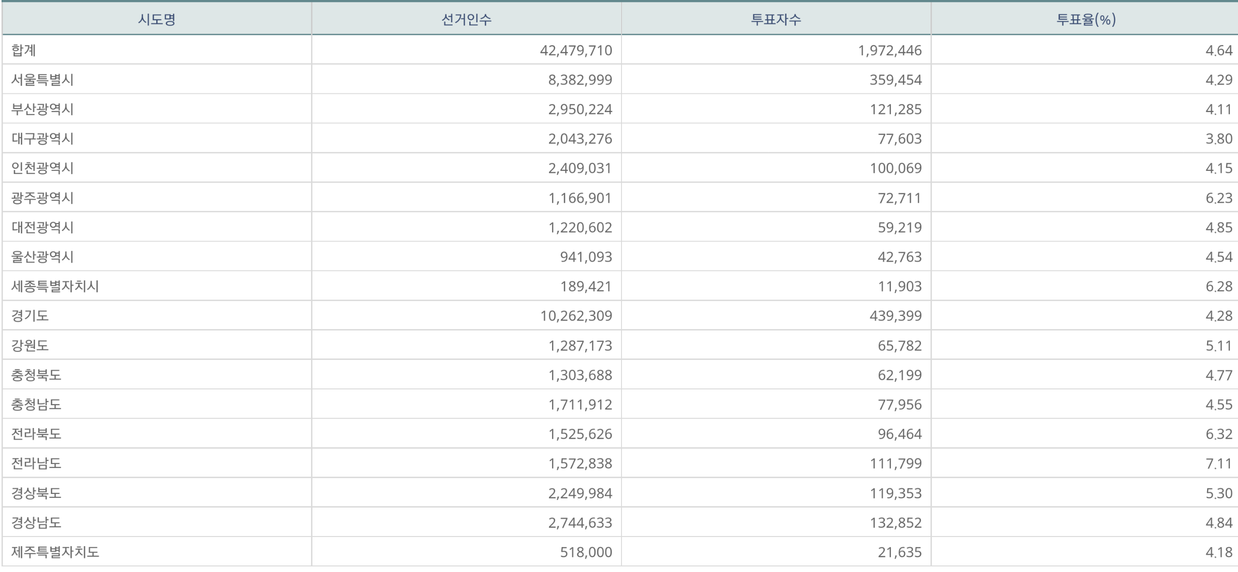Click 서울특별시 ballots cast 359,454
Viewport: 1238px width, 572px height.
[x=896, y=80]
